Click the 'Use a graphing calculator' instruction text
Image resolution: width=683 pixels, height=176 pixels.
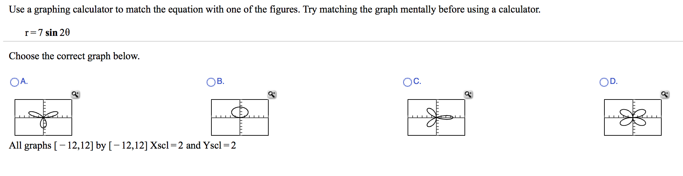pos(274,9)
